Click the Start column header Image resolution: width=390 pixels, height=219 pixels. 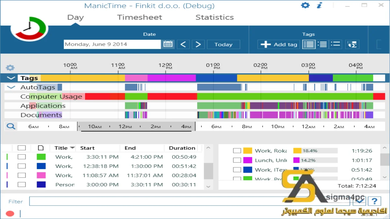tap(87, 148)
